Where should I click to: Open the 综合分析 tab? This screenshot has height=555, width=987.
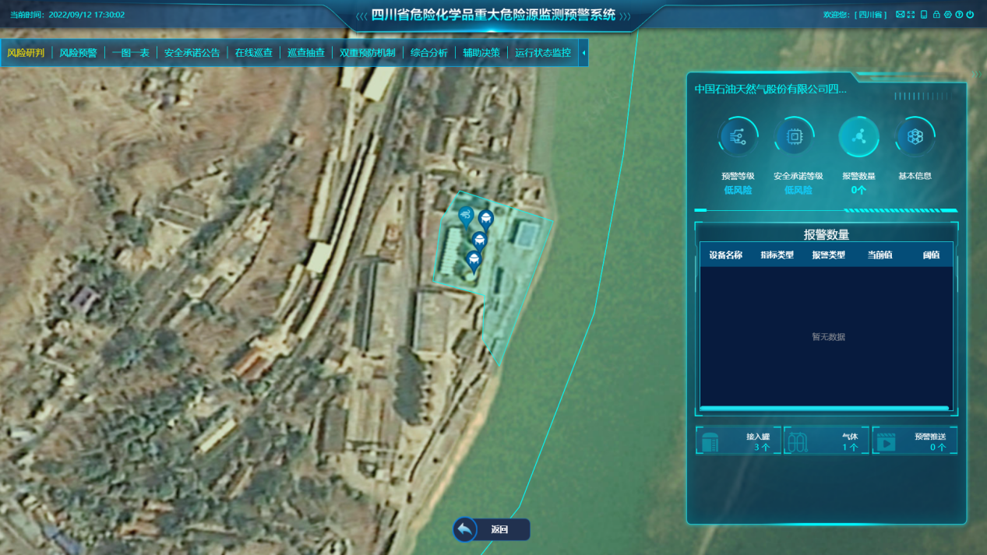(429, 53)
